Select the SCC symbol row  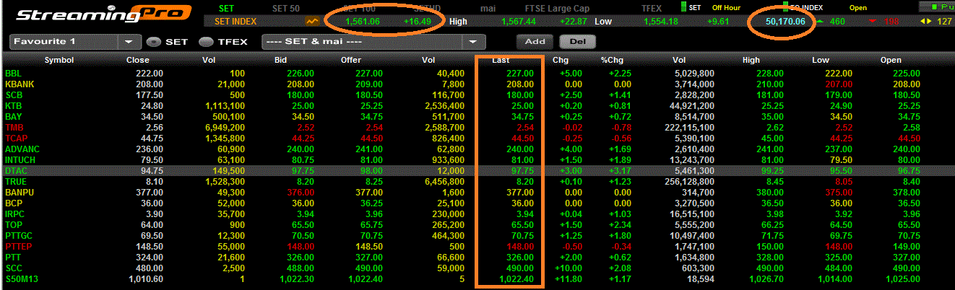coord(477,268)
